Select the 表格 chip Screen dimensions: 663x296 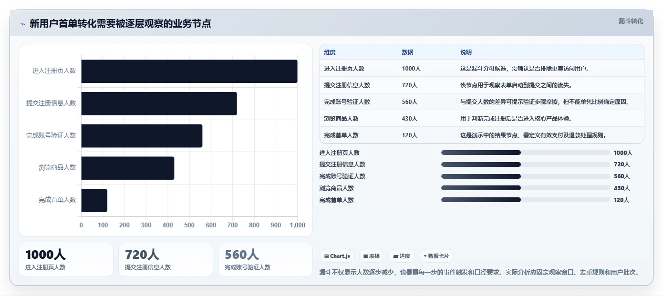372,256
